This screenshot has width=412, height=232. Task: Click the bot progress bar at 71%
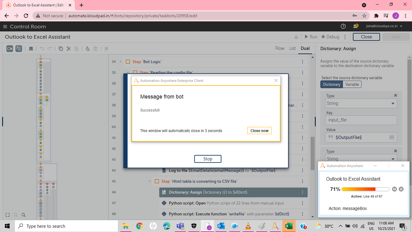coord(365,189)
